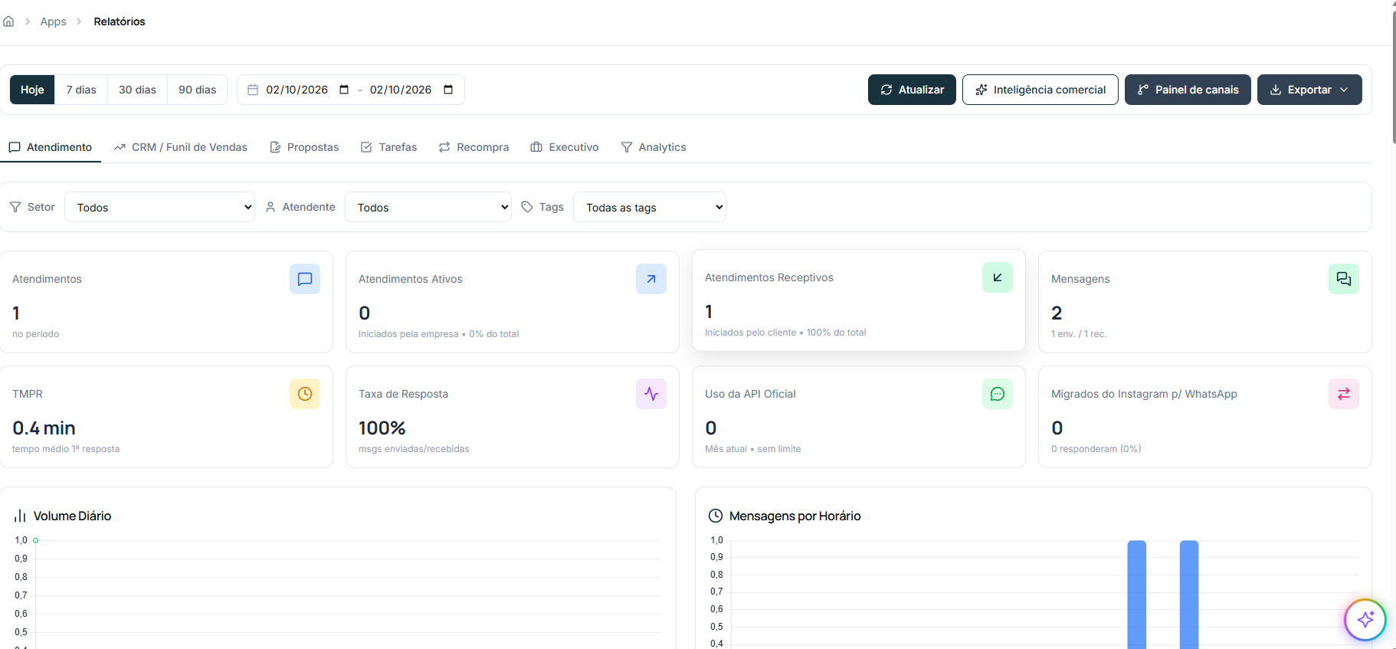Viewport: 1396px width, 649px height.
Task: Switch to the Executivo tab
Action: point(565,147)
